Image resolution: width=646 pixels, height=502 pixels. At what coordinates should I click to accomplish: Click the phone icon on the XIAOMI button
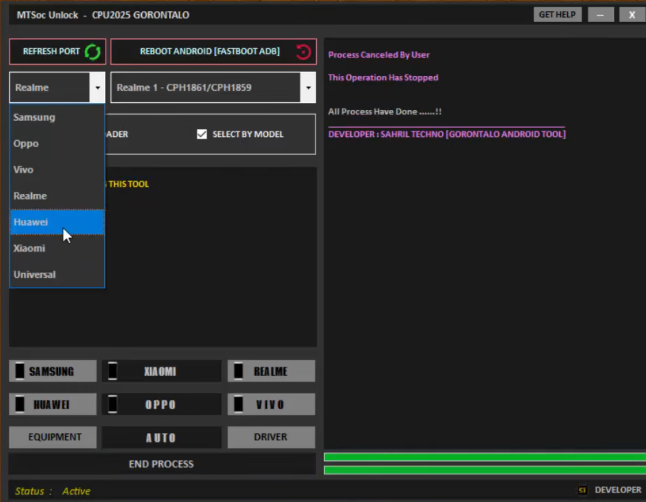click(112, 371)
